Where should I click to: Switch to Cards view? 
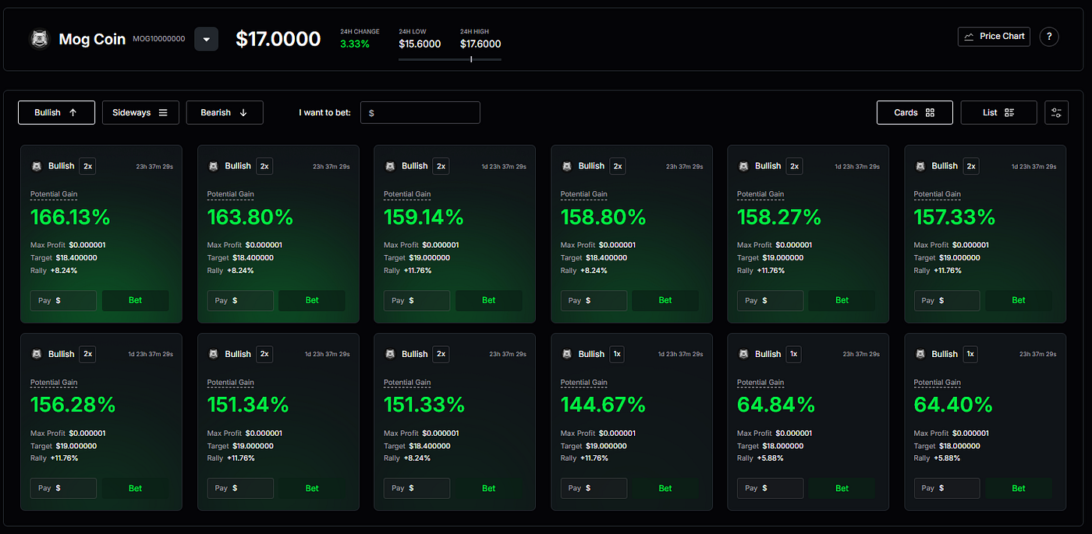click(914, 112)
